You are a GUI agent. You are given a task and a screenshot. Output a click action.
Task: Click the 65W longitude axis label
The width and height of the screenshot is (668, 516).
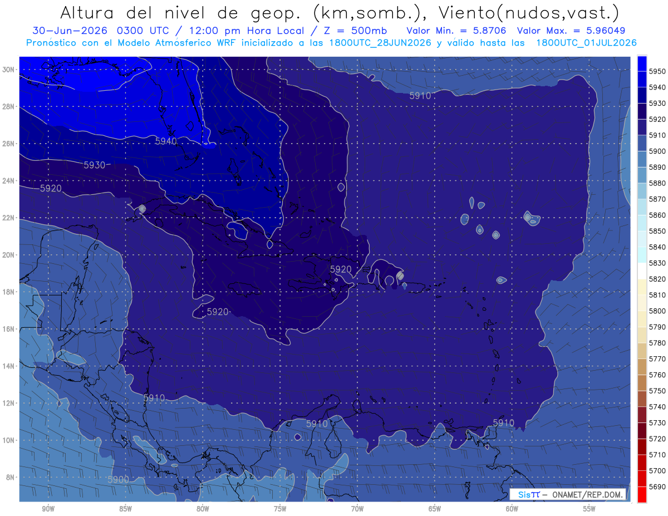435,508
